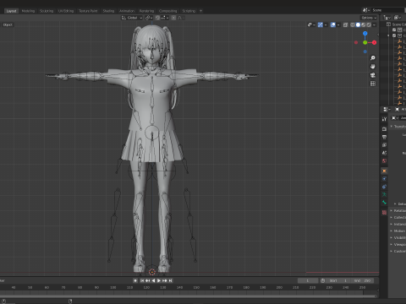The height and width of the screenshot is (304, 406).
Task: Select solid viewport shading
Action: [358, 24]
